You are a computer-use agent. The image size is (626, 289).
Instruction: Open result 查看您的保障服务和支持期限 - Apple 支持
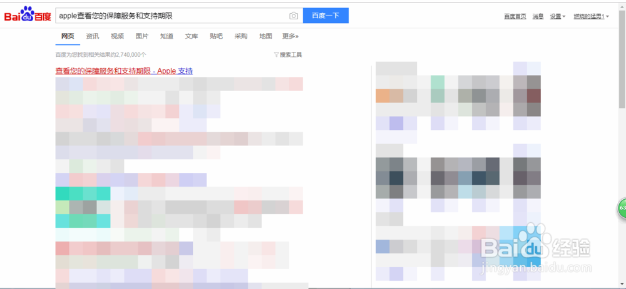pyautogui.click(x=124, y=71)
